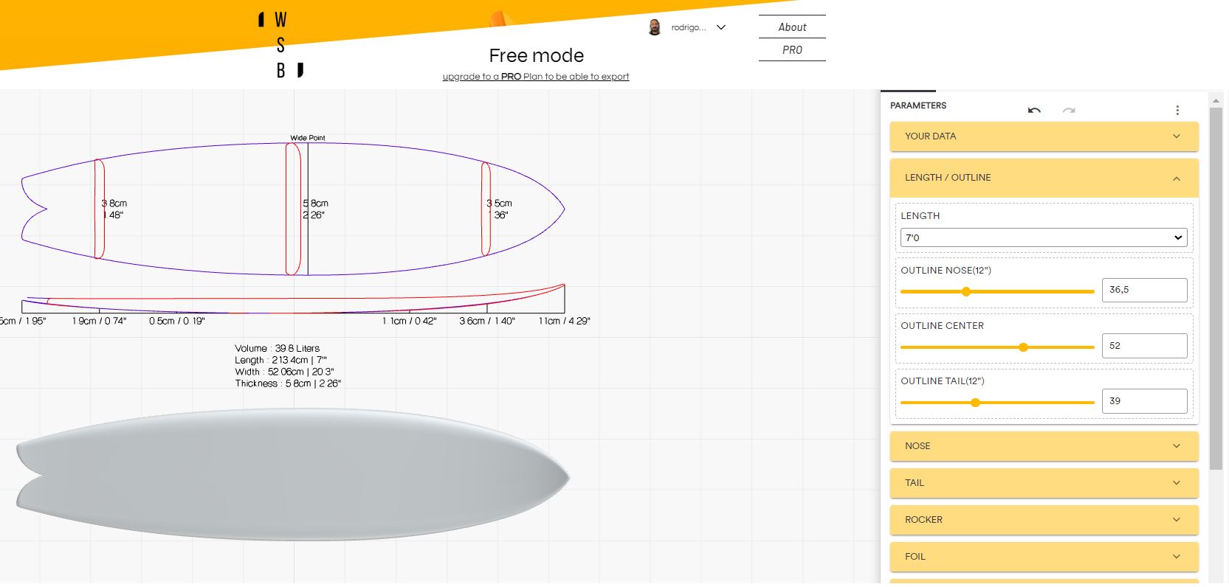Click the upgrade to PRO Plan link
This screenshot has width=1229, height=587.
535,77
